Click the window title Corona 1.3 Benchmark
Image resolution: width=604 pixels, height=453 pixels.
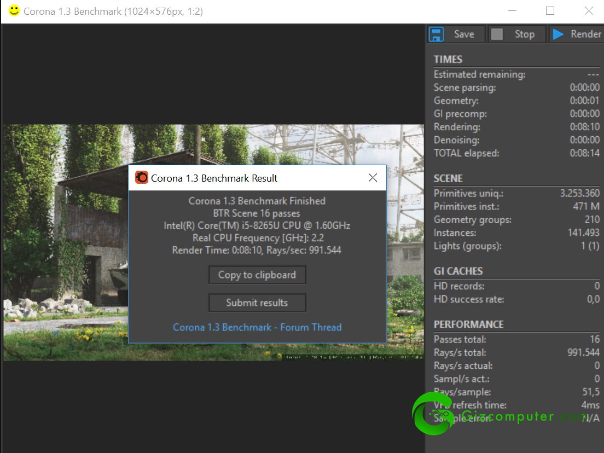[x=113, y=11]
